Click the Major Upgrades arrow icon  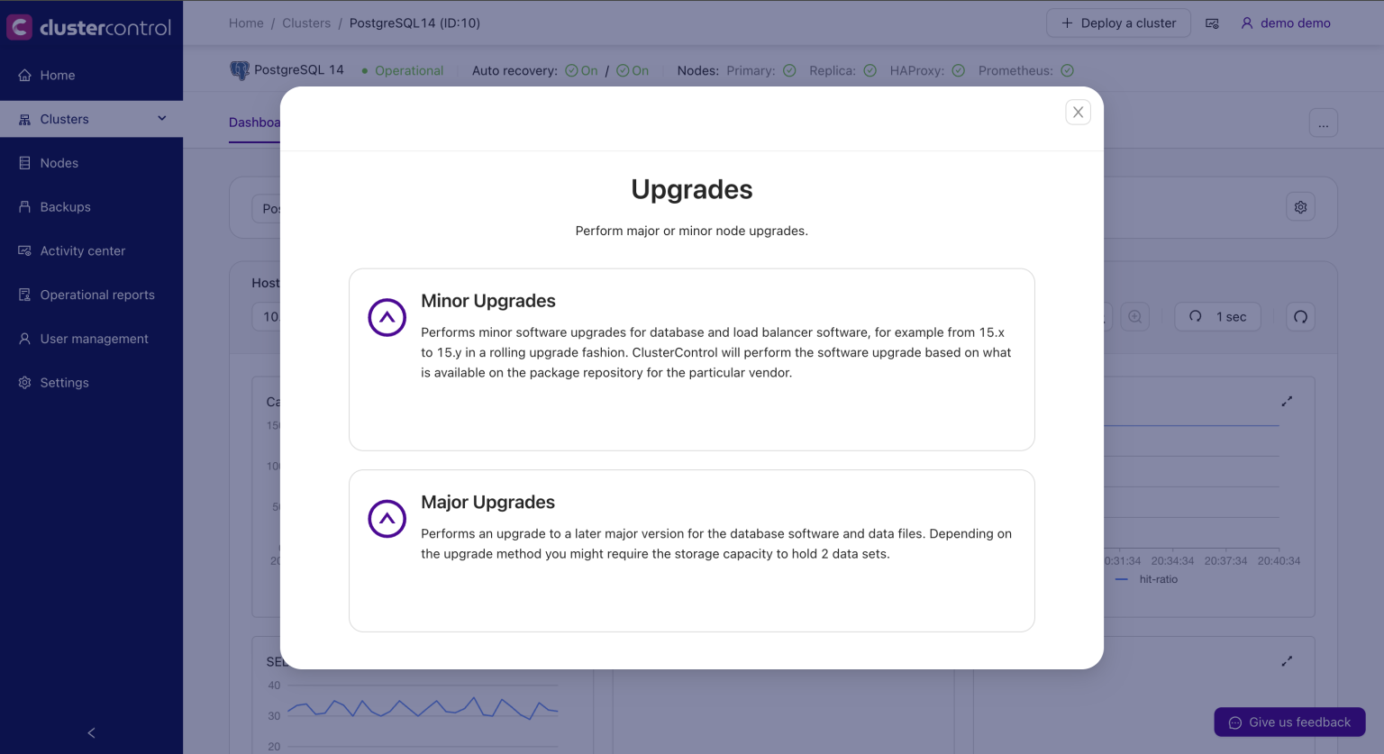tap(387, 519)
